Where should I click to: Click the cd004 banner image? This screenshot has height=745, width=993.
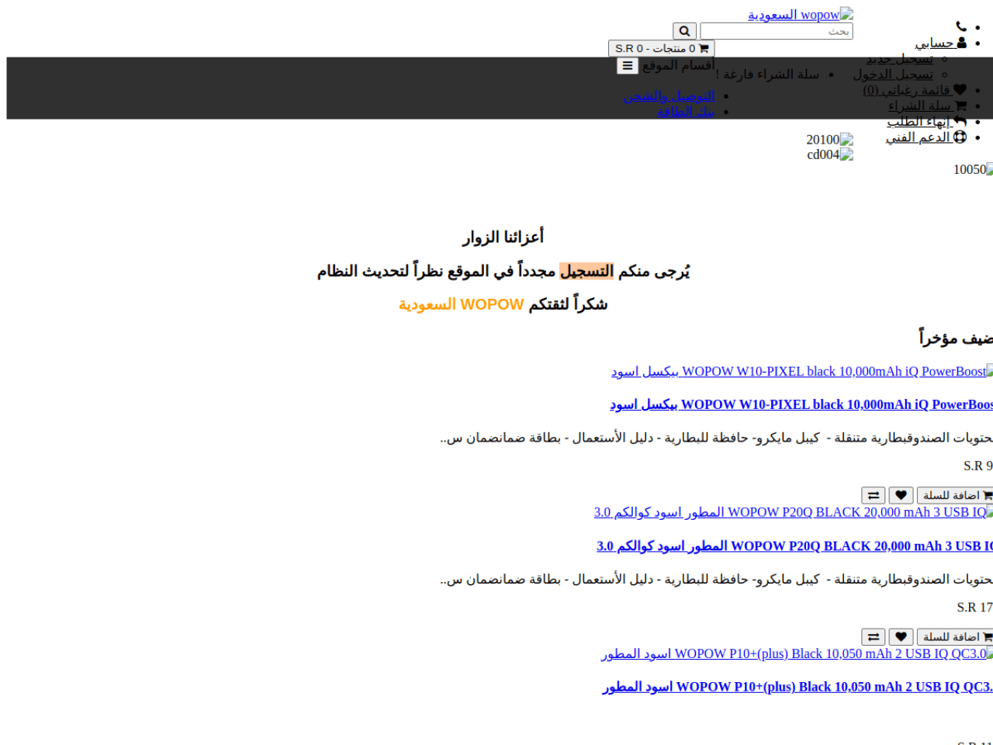pyautogui.click(x=830, y=154)
